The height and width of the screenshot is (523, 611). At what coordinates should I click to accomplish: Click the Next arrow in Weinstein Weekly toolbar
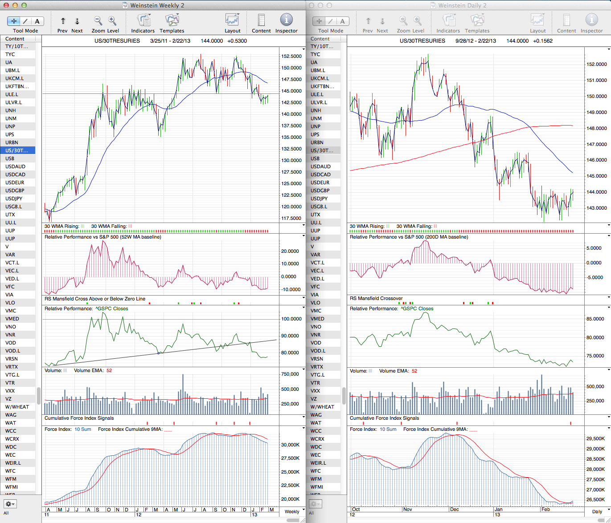tap(77, 21)
